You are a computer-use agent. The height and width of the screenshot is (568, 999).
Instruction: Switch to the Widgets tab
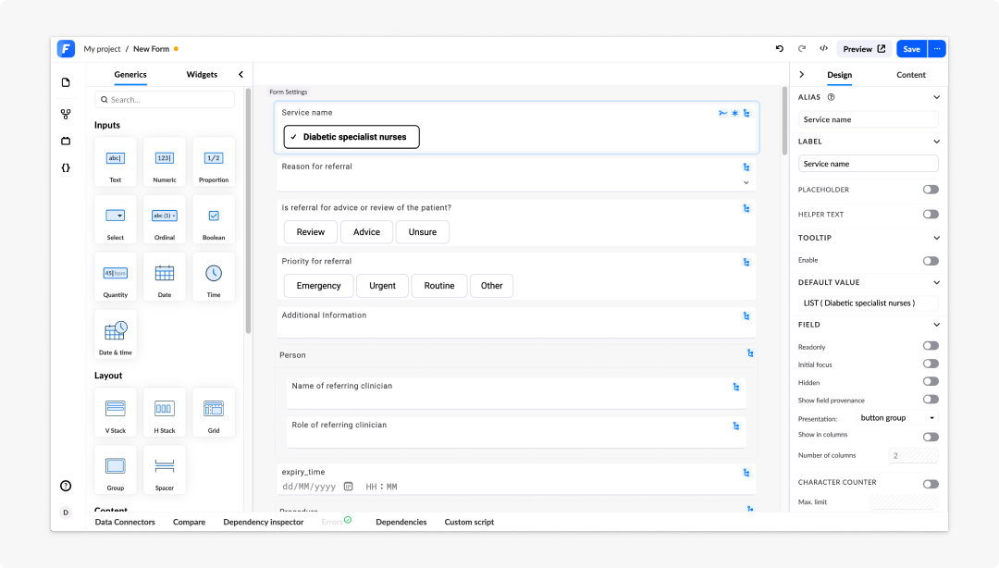click(x=202, y=75)
